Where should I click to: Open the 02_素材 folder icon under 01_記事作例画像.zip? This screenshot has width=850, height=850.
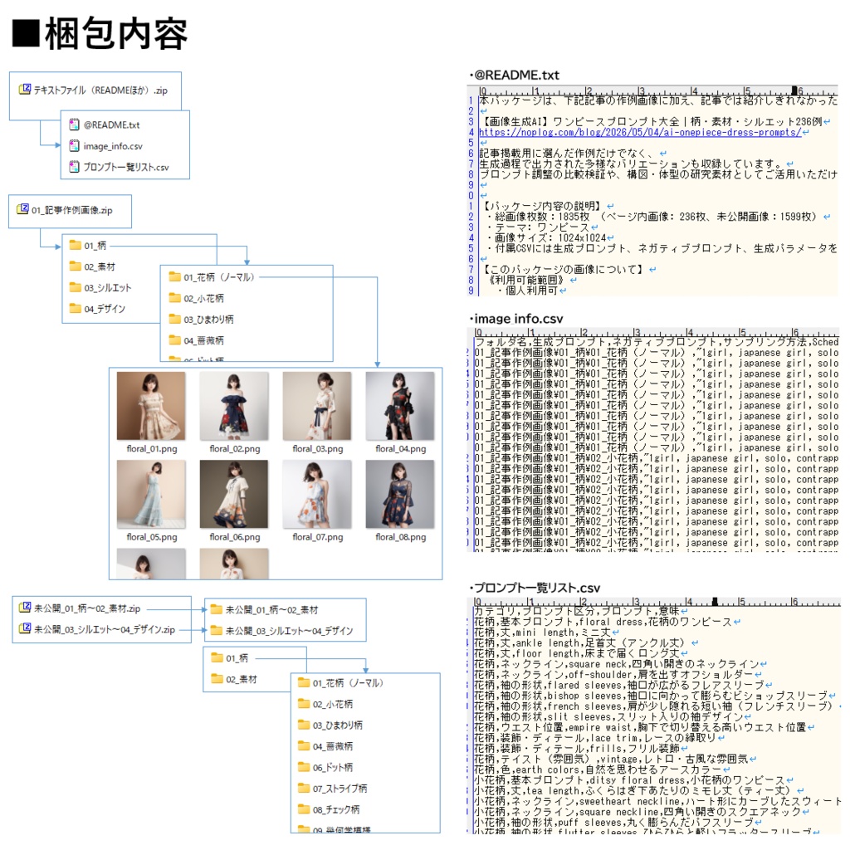76,266
